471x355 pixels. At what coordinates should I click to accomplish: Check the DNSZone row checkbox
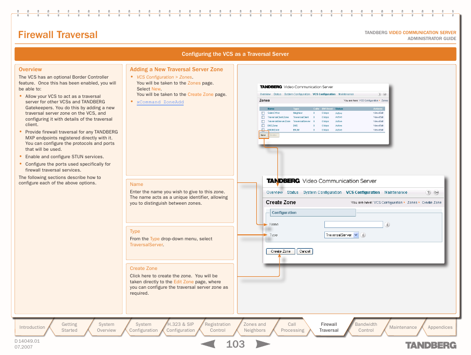[263, 126]
